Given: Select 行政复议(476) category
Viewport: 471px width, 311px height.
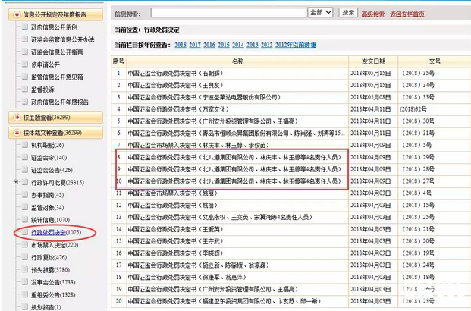Looking at the screenshot, I should 49,257.
